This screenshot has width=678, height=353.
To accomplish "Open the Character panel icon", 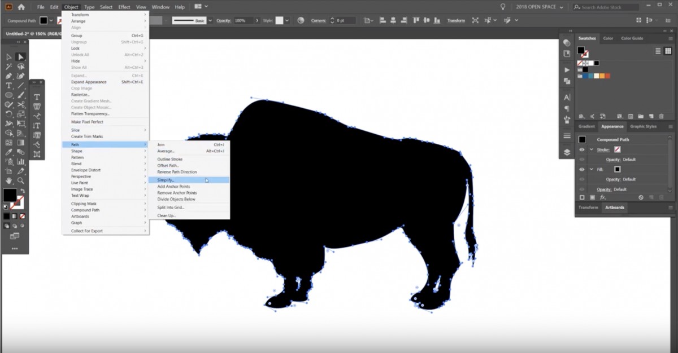I will click(567, 98).
